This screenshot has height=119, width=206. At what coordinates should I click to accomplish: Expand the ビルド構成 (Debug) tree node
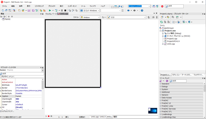[163, 34]
